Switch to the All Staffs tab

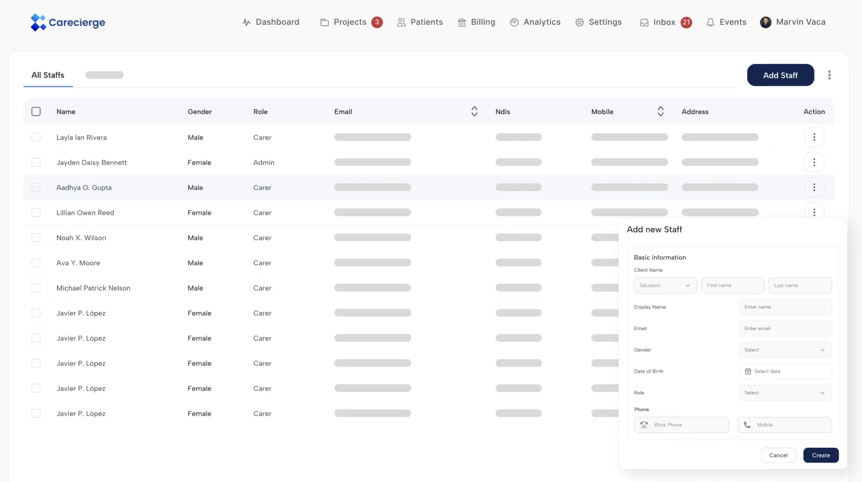point(48,75)
